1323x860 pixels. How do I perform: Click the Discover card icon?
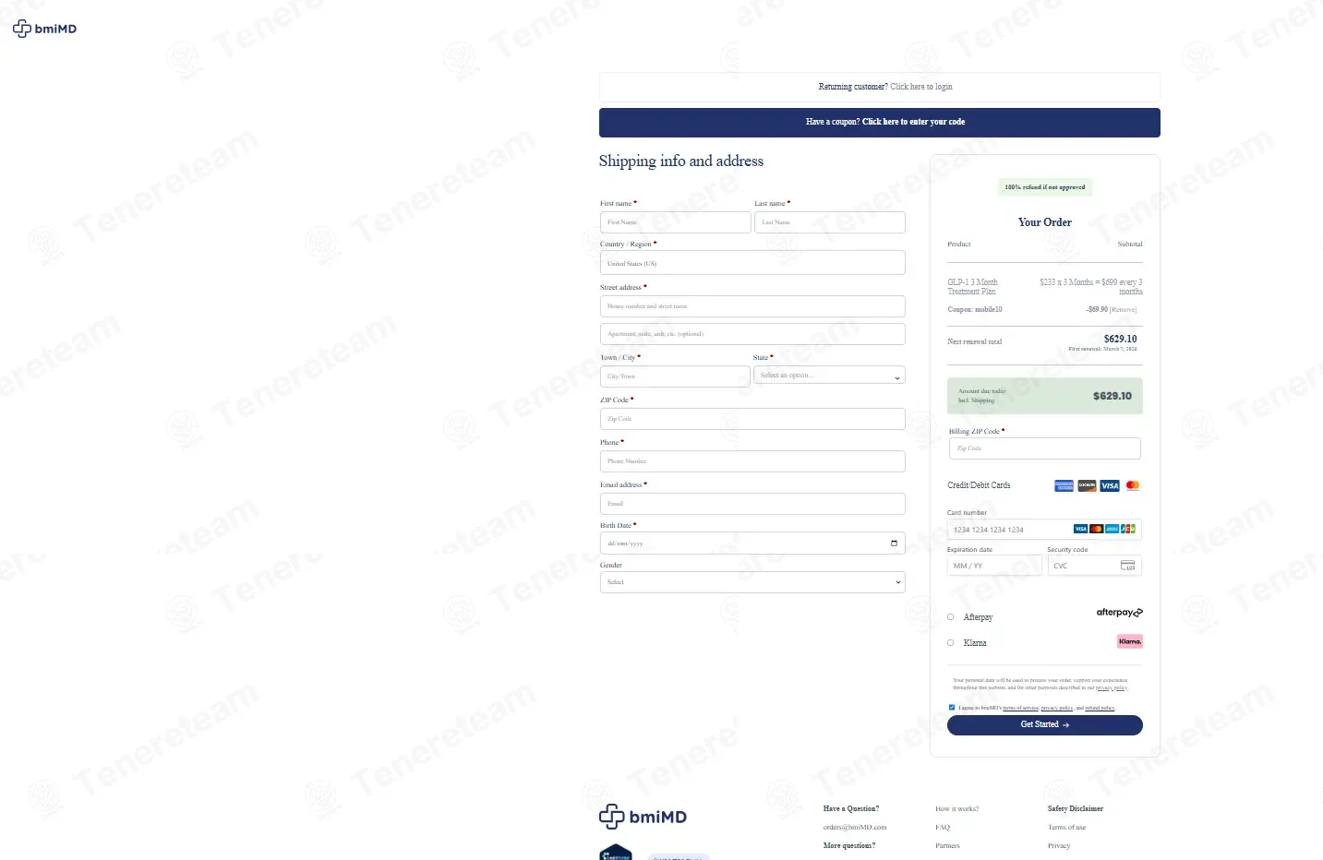click(1087, 485)
